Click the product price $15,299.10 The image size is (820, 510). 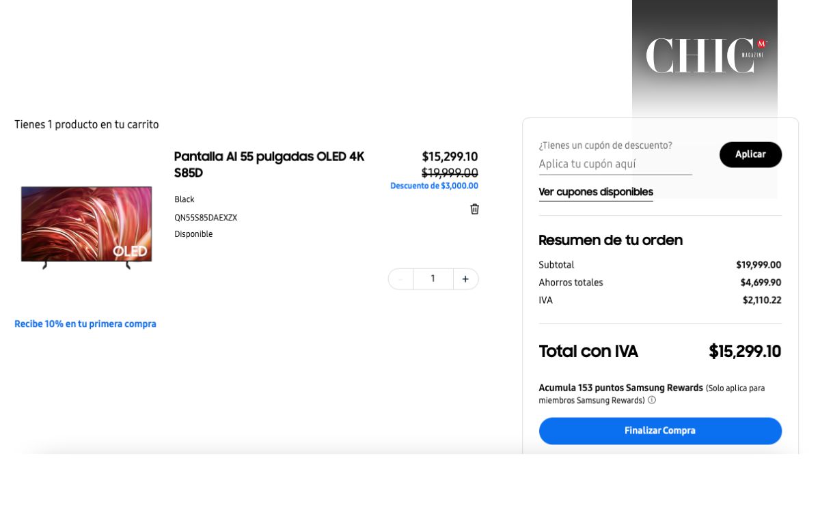(x=450, y=156)
